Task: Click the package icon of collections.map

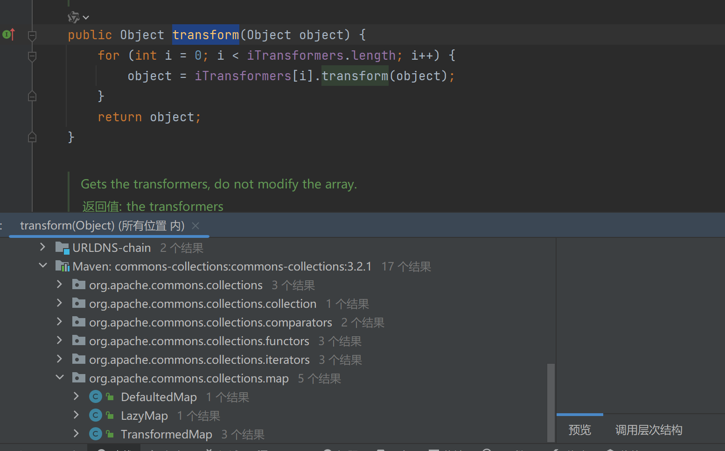Action: tap(79, 378)
